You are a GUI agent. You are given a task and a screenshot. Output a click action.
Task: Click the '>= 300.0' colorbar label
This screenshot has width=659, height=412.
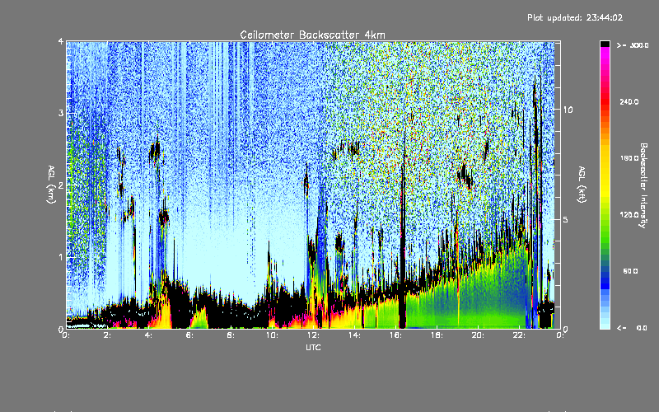632,45
